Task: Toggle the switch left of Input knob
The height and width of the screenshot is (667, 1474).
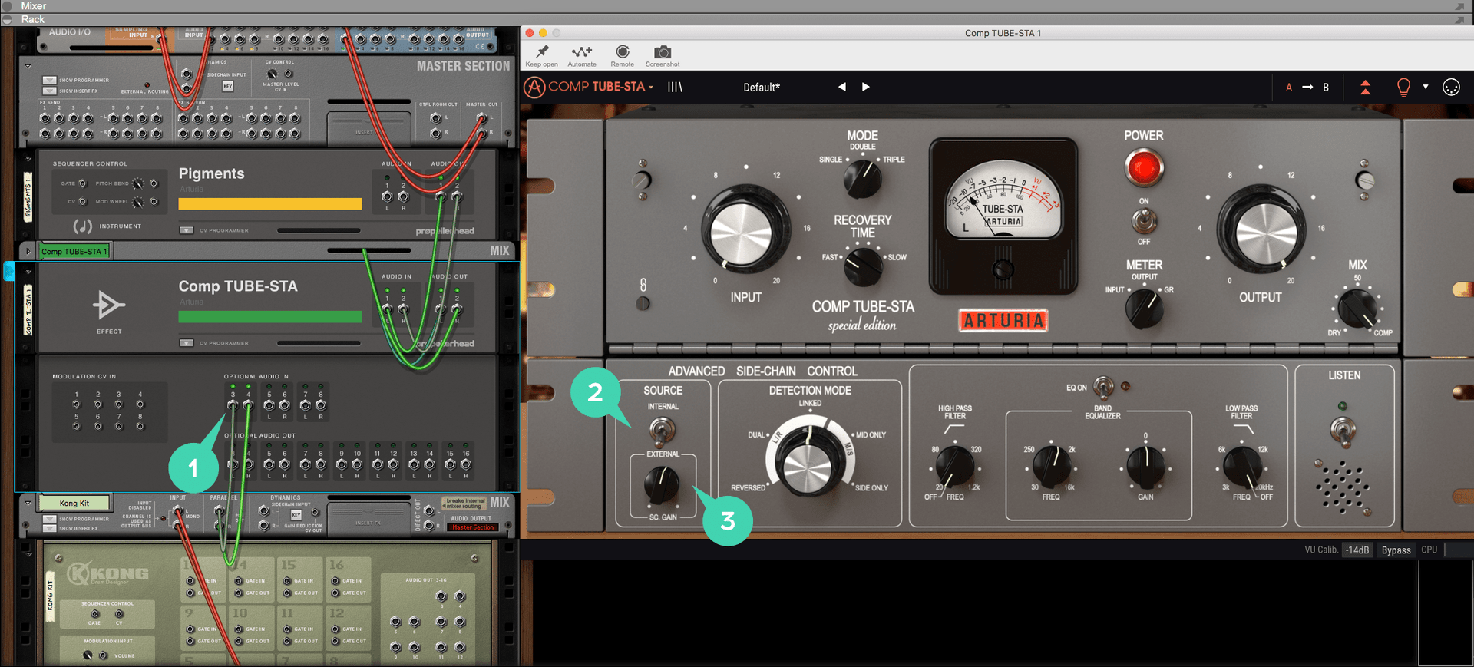Action: tap(641, 180)
